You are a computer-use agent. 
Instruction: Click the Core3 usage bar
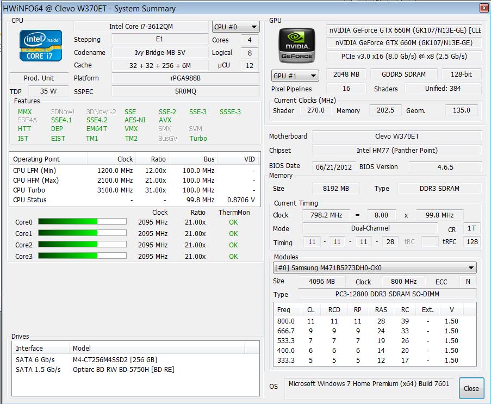click(82, 256)
